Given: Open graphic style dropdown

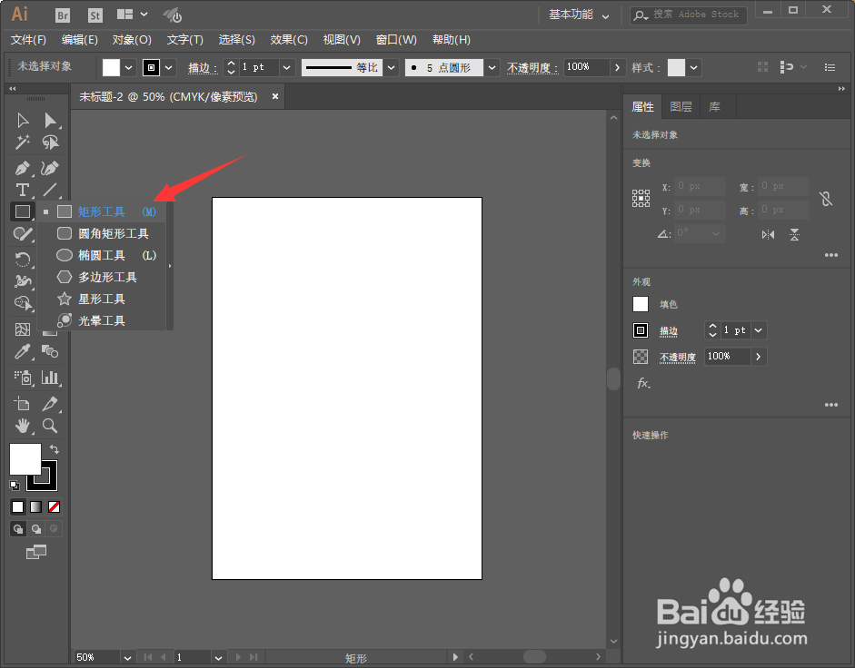Looking at the screenshot, I should (693, 67).
